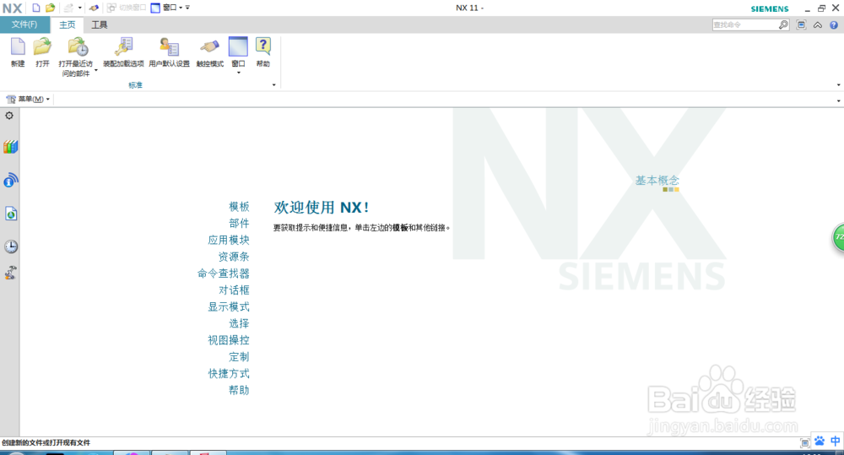Click Open folder icon in quick access toolbar
The height and width of the screenshot is (455, 844).
(x=50, y=8)
